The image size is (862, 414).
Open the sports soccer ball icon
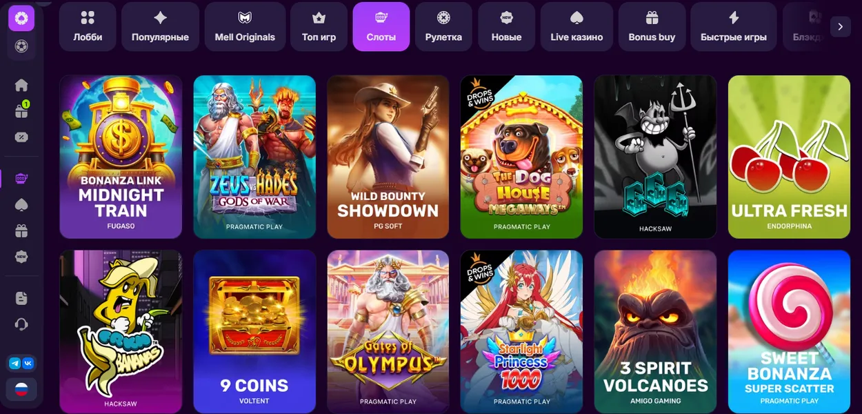[21, 47]
